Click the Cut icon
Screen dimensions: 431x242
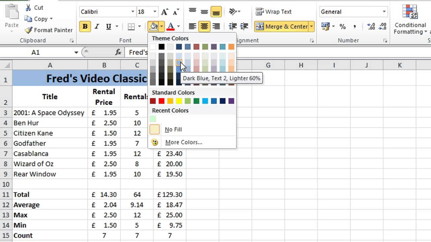(x=28, y=7)
